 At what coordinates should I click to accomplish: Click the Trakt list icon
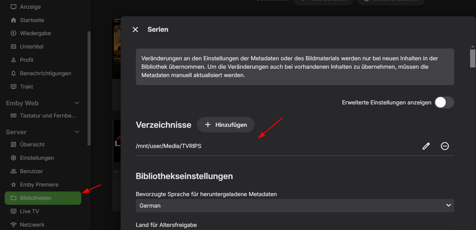(x=13, y=86)
